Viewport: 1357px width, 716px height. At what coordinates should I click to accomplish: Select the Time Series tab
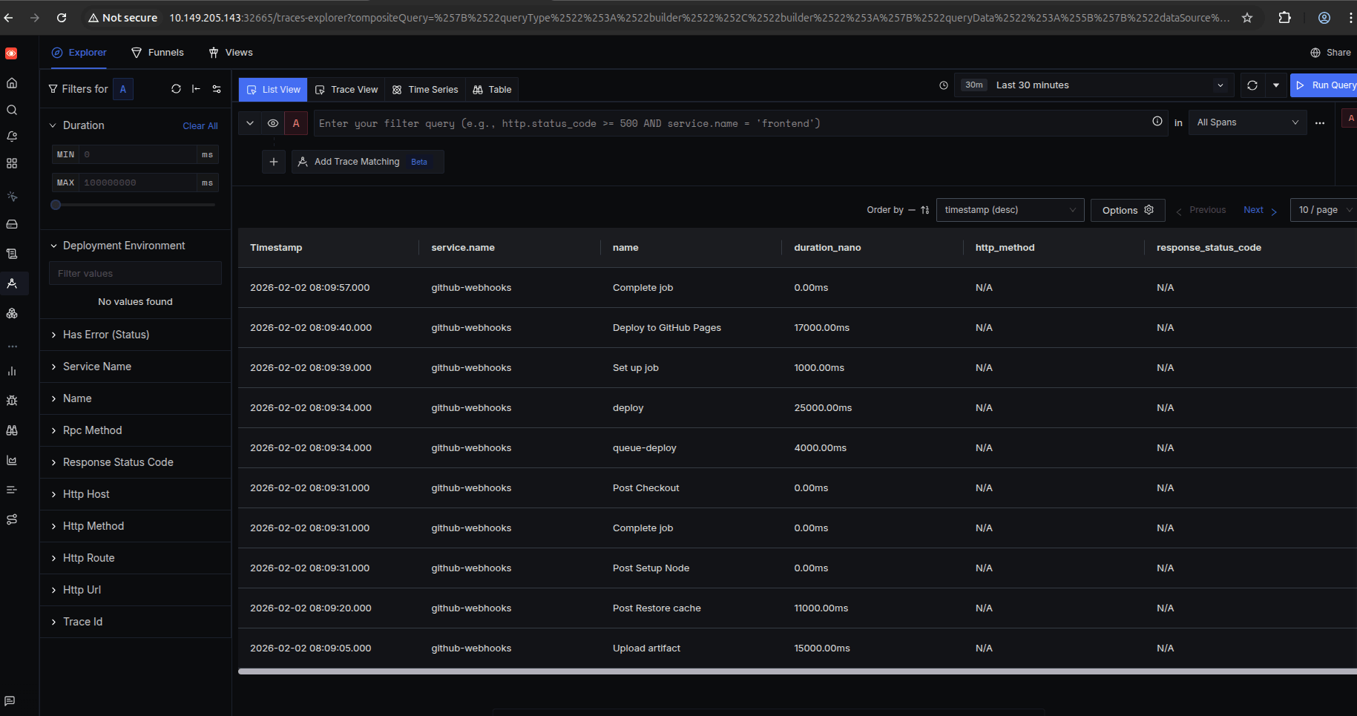[425, 90]
